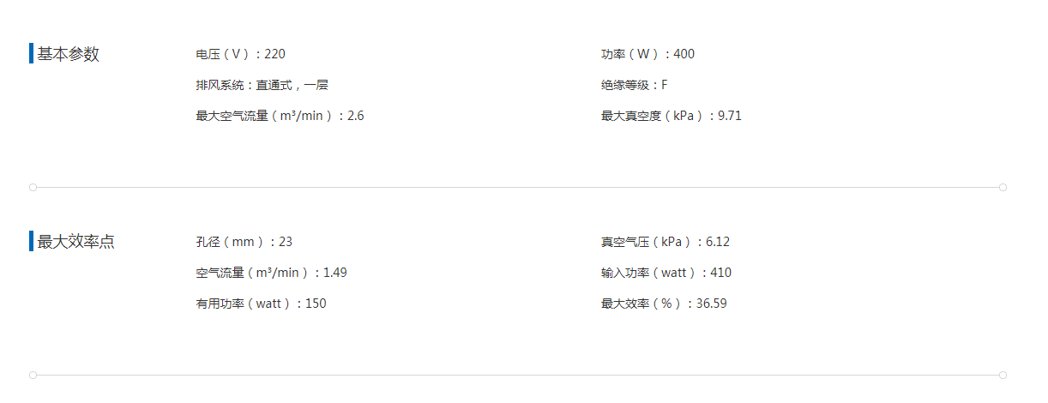Viewport: 1048px width, 403px height.
Task: Click the 绝缘等级：F entry
Action: coord(634,85)
